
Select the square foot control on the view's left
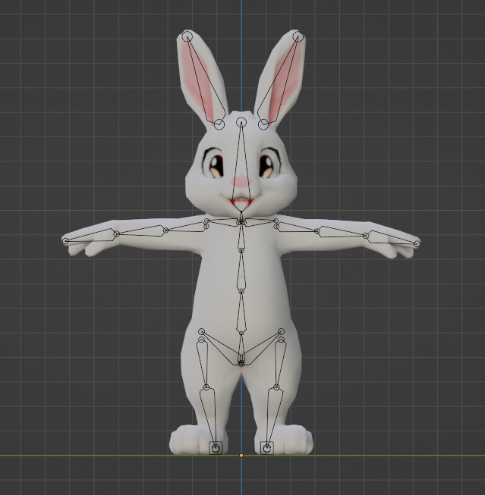pyautogui.click(x=216, y=448)
